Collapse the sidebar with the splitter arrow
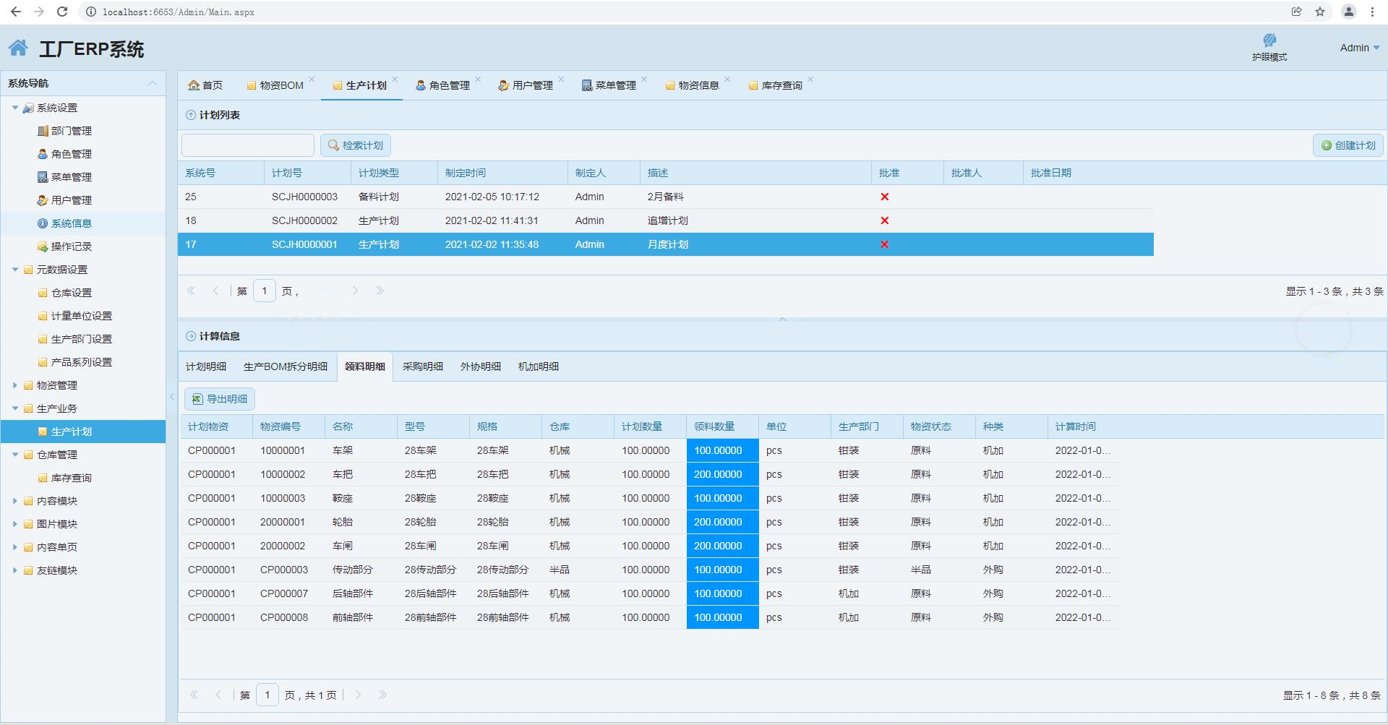This screenshot has width=1388, height=725. coord(172,396)
